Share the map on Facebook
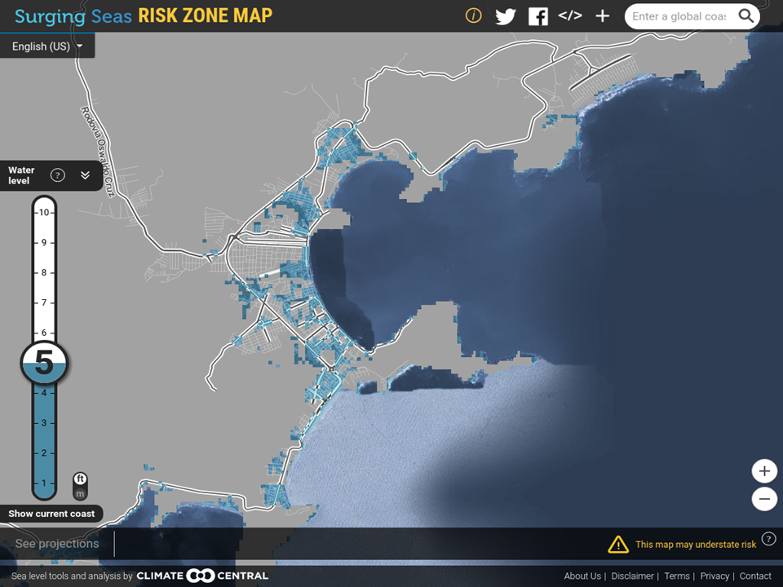Screen dimensions: 783x587 point(537,16)
